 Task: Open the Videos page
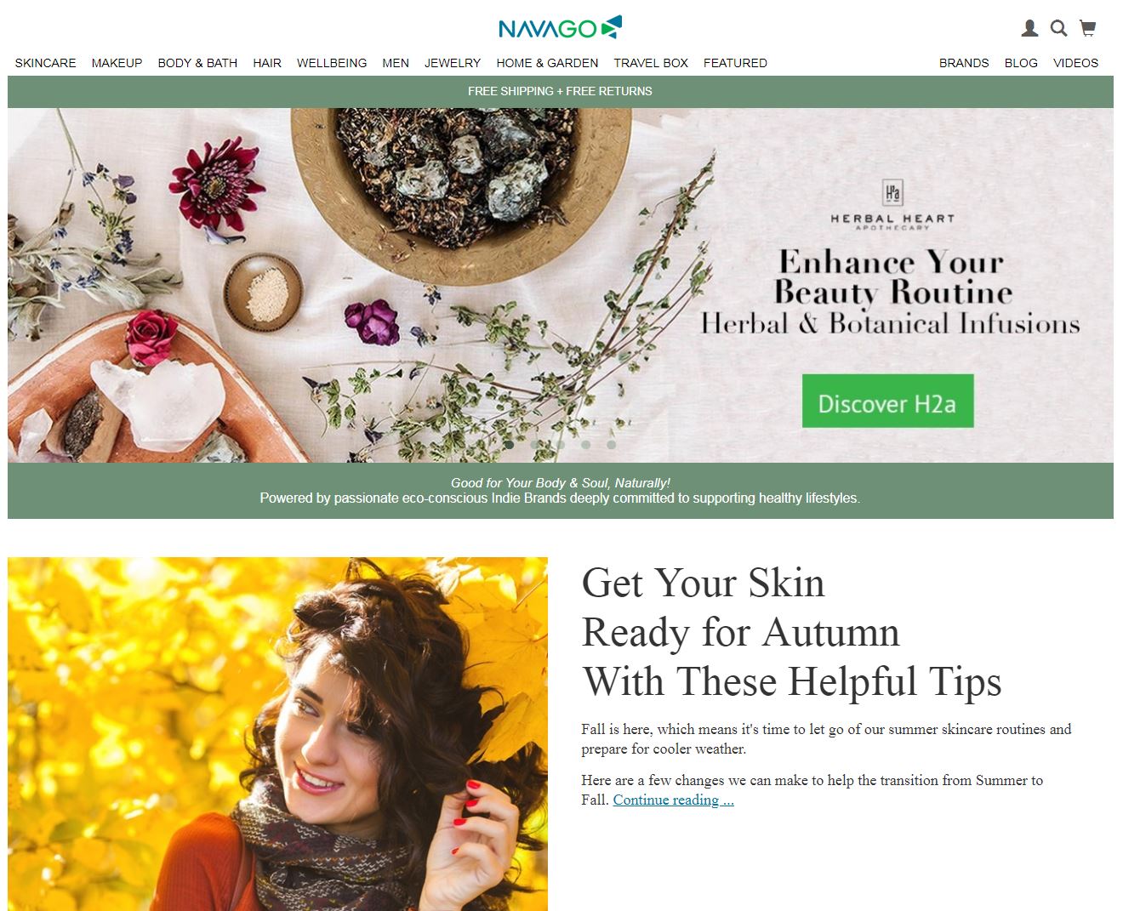[1075, 63]
